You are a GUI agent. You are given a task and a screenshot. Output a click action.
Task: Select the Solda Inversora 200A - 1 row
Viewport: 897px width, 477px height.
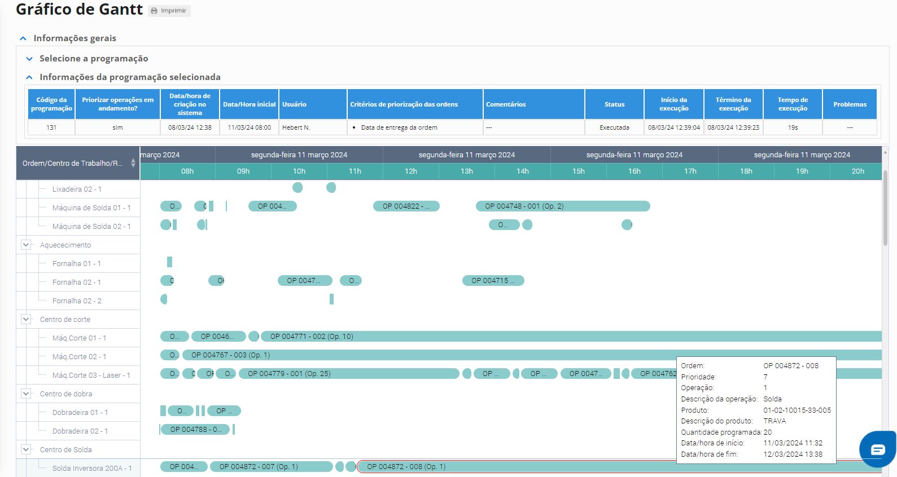pyautogui.click(x=78, y=468)
